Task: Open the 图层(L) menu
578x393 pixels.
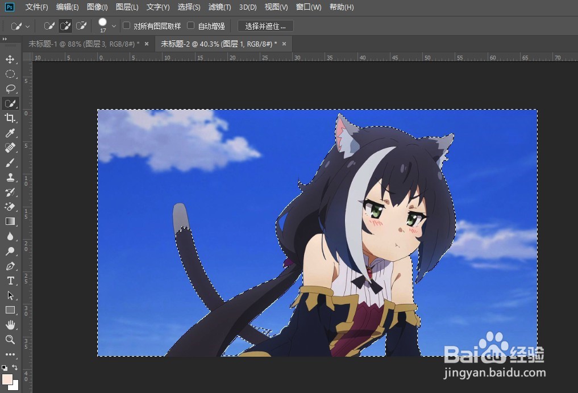Action: [127, 7]
